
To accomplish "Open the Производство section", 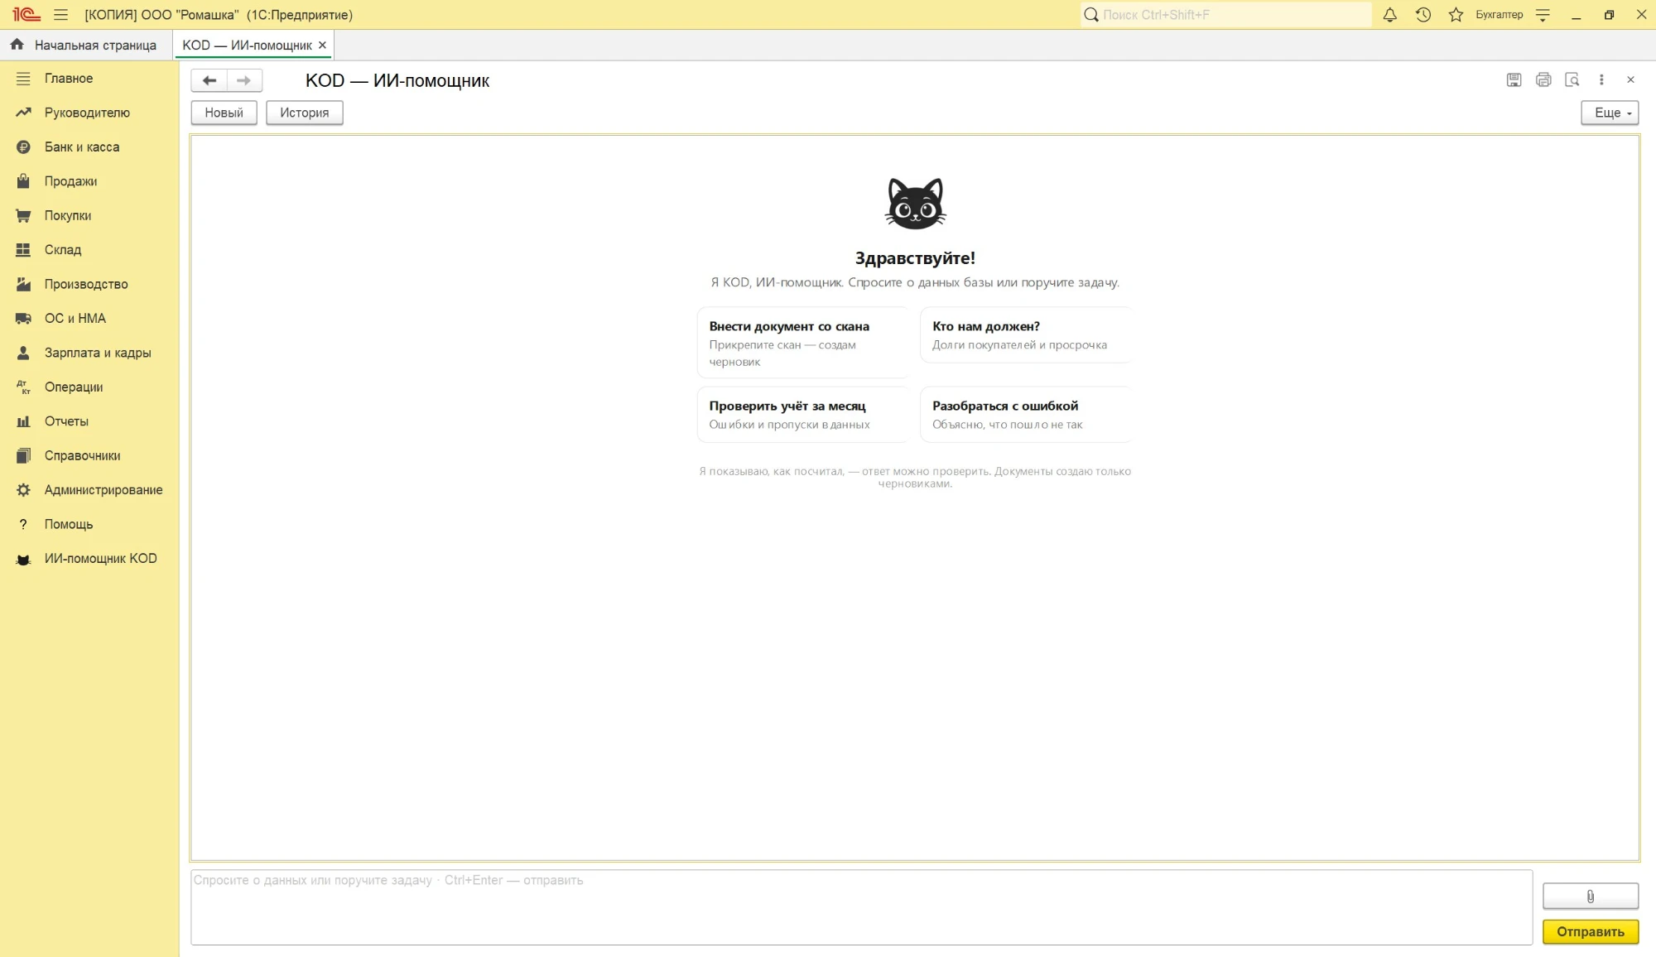I will coord(89,285).
